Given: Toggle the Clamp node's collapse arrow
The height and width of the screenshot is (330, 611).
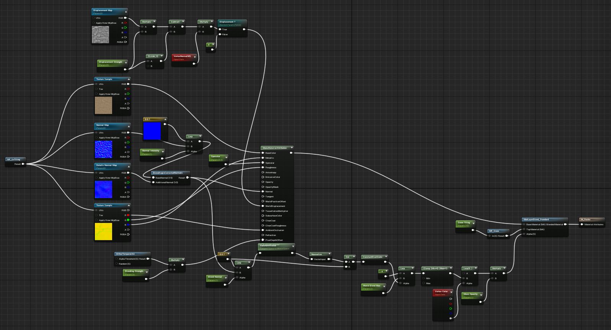Looking at the screenshot, I should click(451, 268).
